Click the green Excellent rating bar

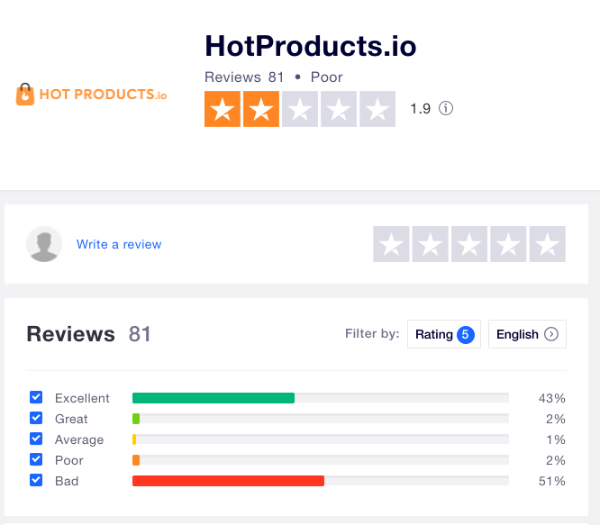coord(214,398)
